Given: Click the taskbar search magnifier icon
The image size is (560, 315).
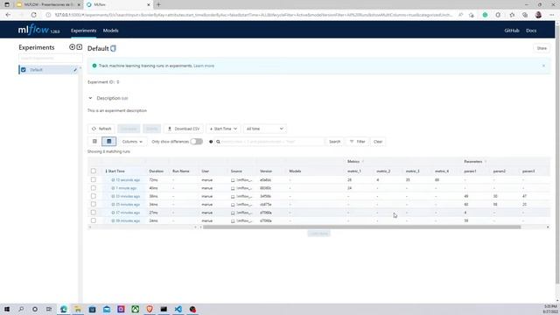Looking at the screenshot, I should (21, 309).
